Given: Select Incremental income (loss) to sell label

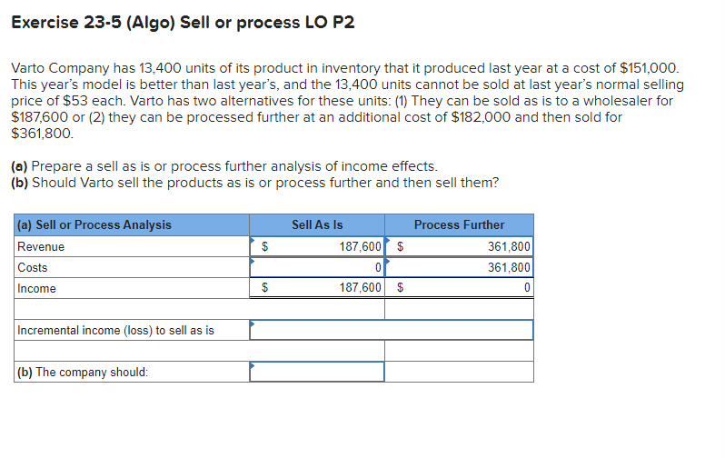Looking at the screenshot, I should coord(115,330).
